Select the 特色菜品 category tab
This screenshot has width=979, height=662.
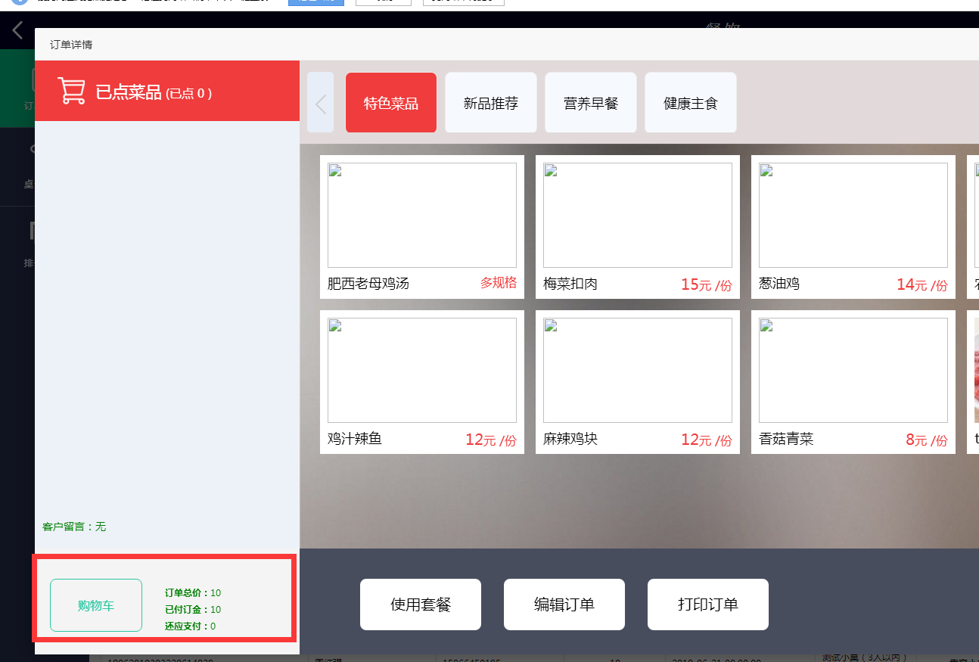[x=391, y=103]
